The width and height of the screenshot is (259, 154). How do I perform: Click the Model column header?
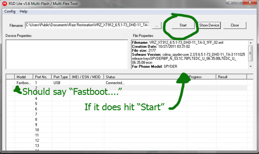24,77
